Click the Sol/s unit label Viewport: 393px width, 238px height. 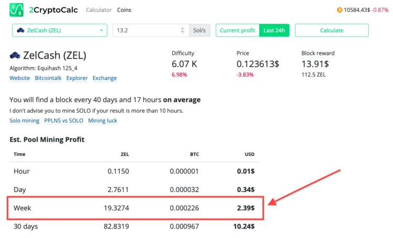click(200, 30)
